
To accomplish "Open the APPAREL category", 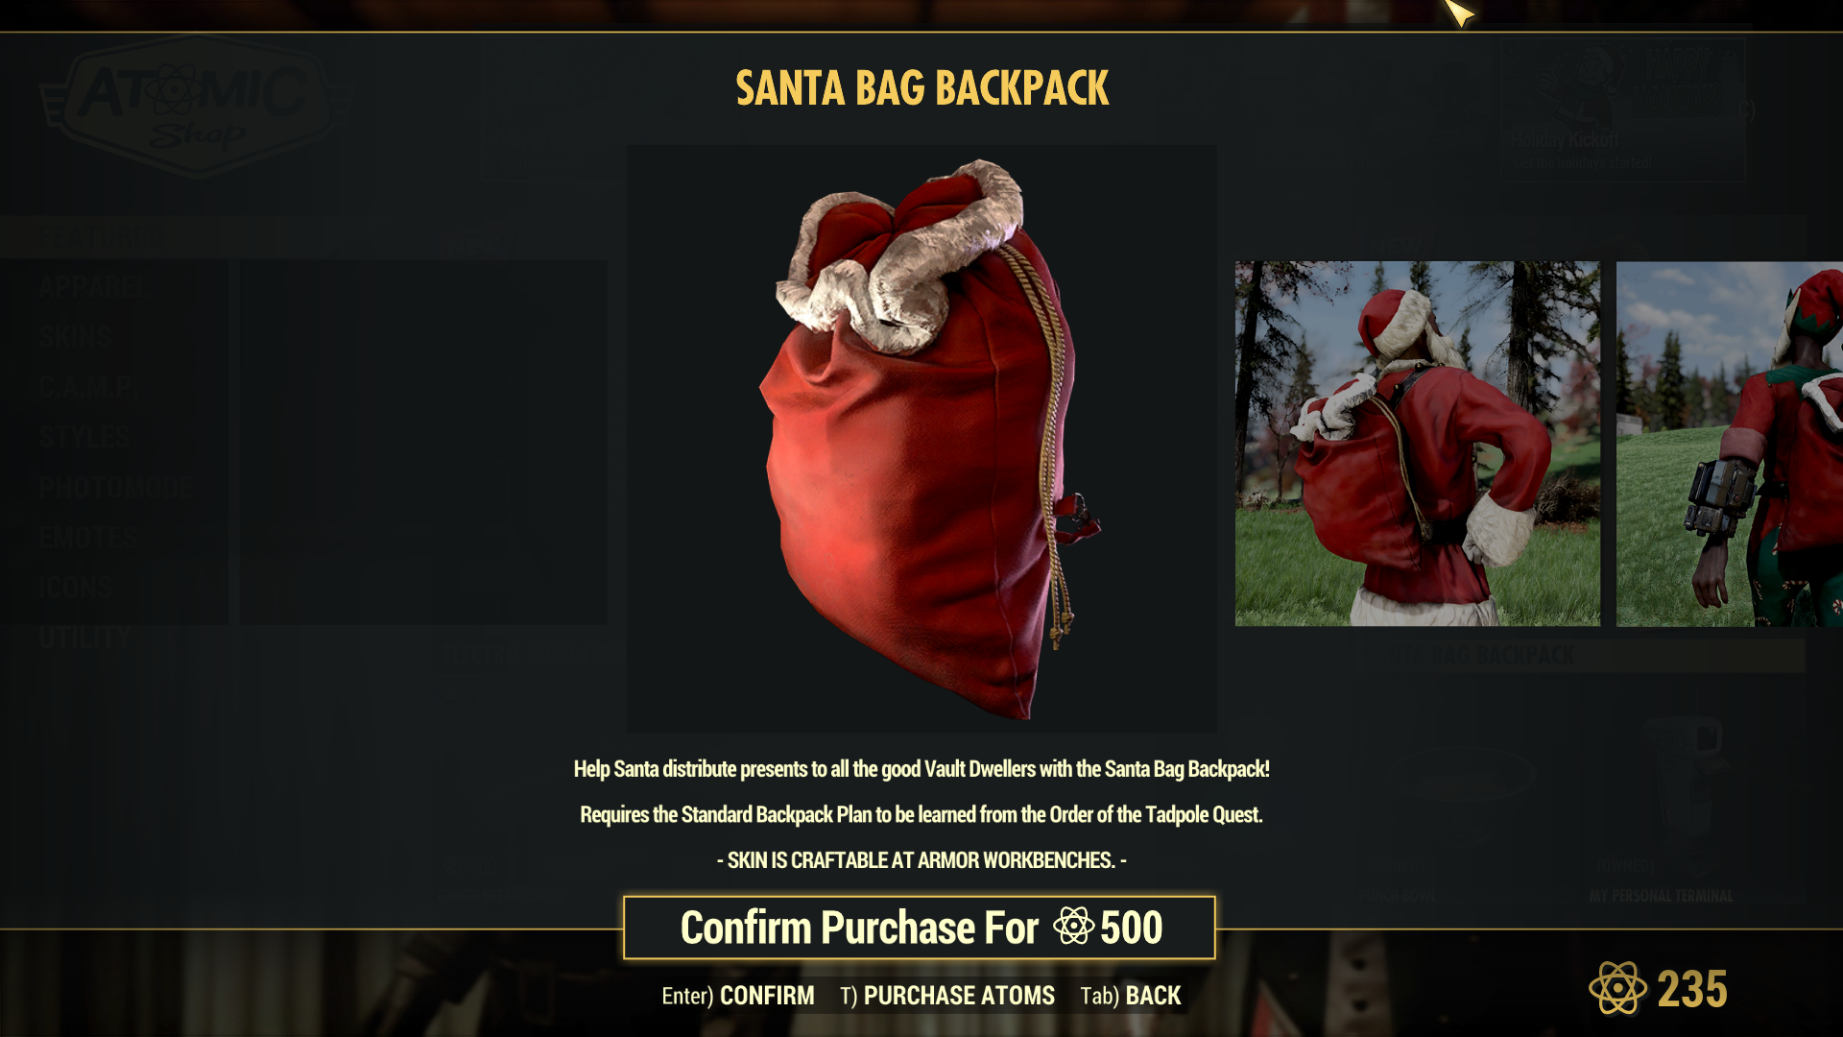I will coord(94,286).
